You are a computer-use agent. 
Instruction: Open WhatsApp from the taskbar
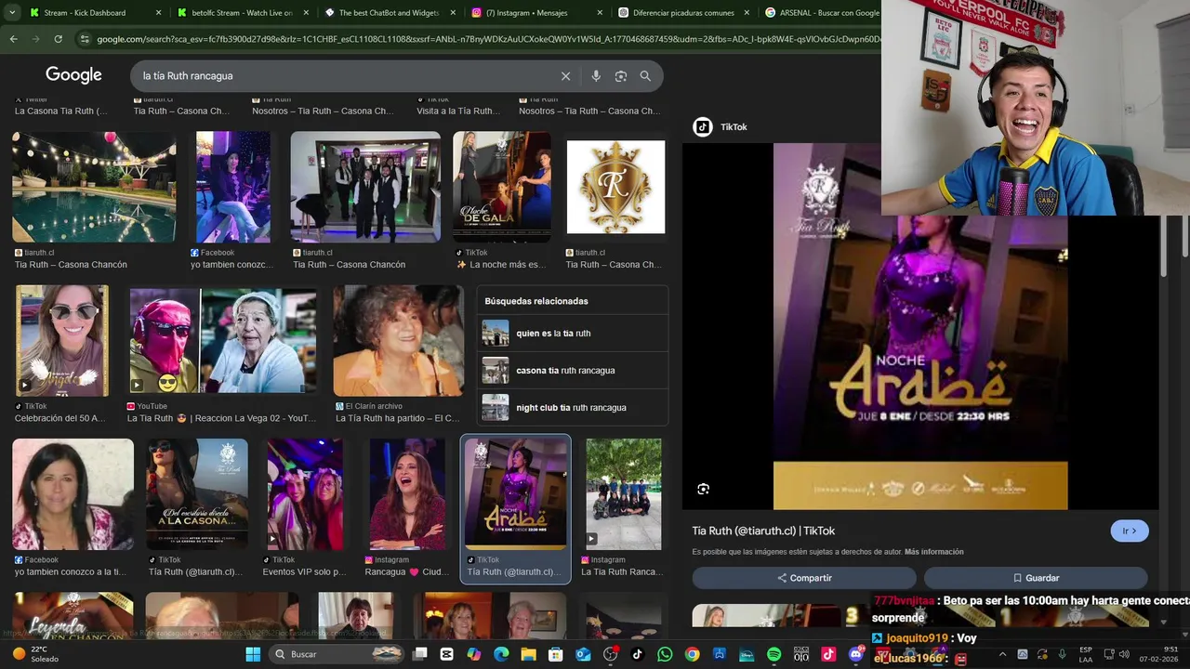pyautogui.click(x=665, y=654)
